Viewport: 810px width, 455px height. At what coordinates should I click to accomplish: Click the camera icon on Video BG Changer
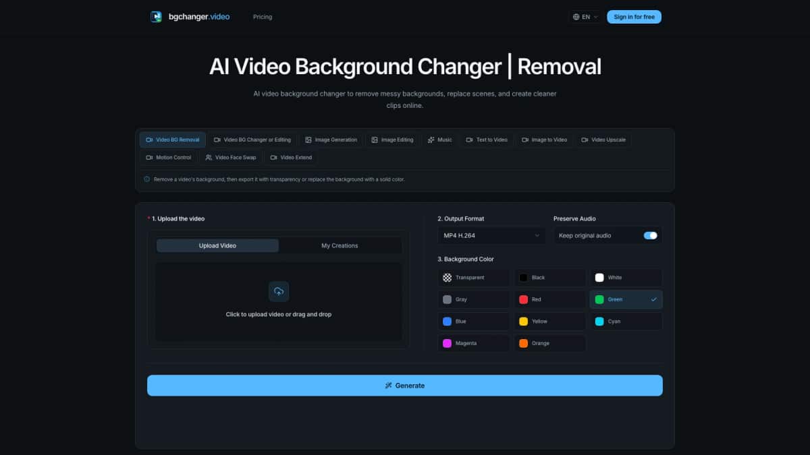tap(217, 140)
